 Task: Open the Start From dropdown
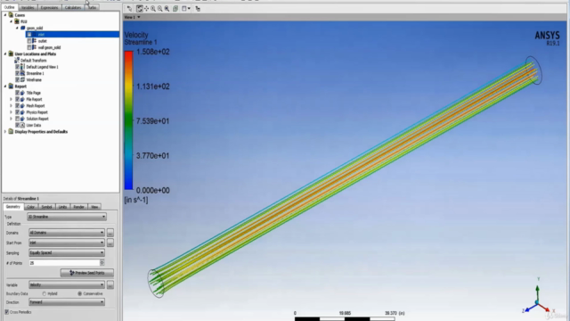click(x=67, y=243)
